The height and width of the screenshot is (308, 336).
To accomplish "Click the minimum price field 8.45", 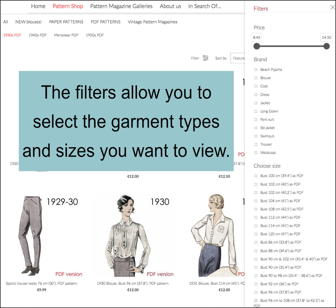I will [257, 37].
